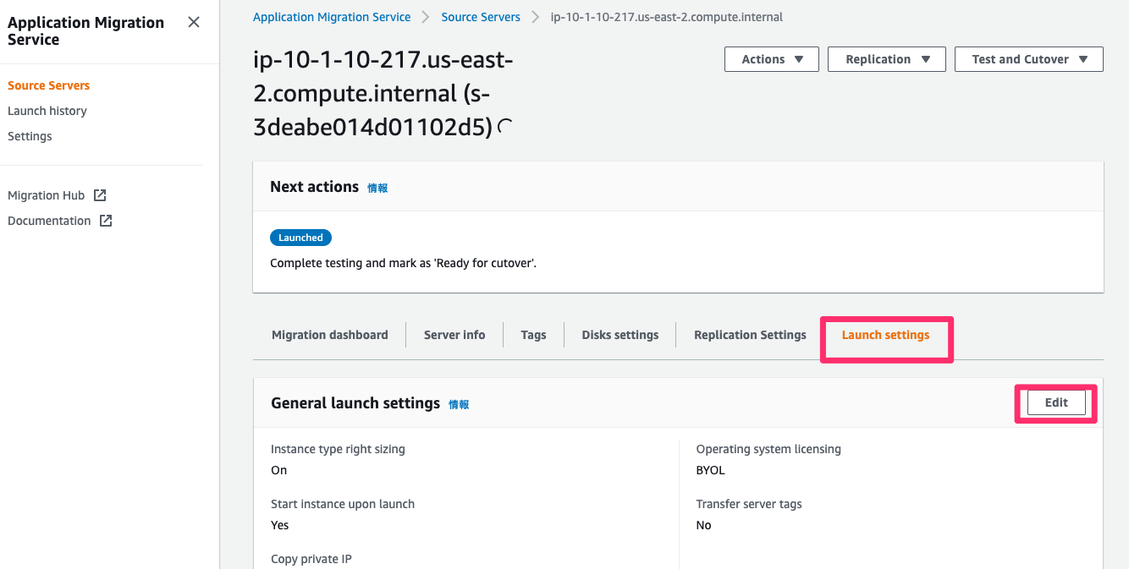Open the Test and Cutover dropdown
Image resolution: width=1129 pixels, height=569 pixels.
(x=1029, y=59)
